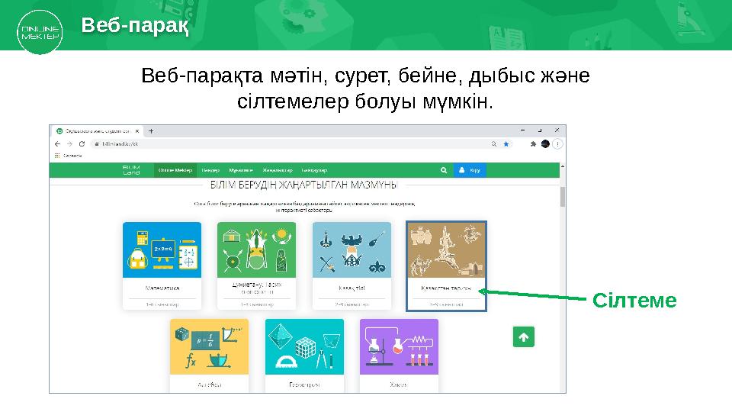Select the active browser tab
This screenshot has width=732, height=412.
pyautogui.click(x=97, y=131)
